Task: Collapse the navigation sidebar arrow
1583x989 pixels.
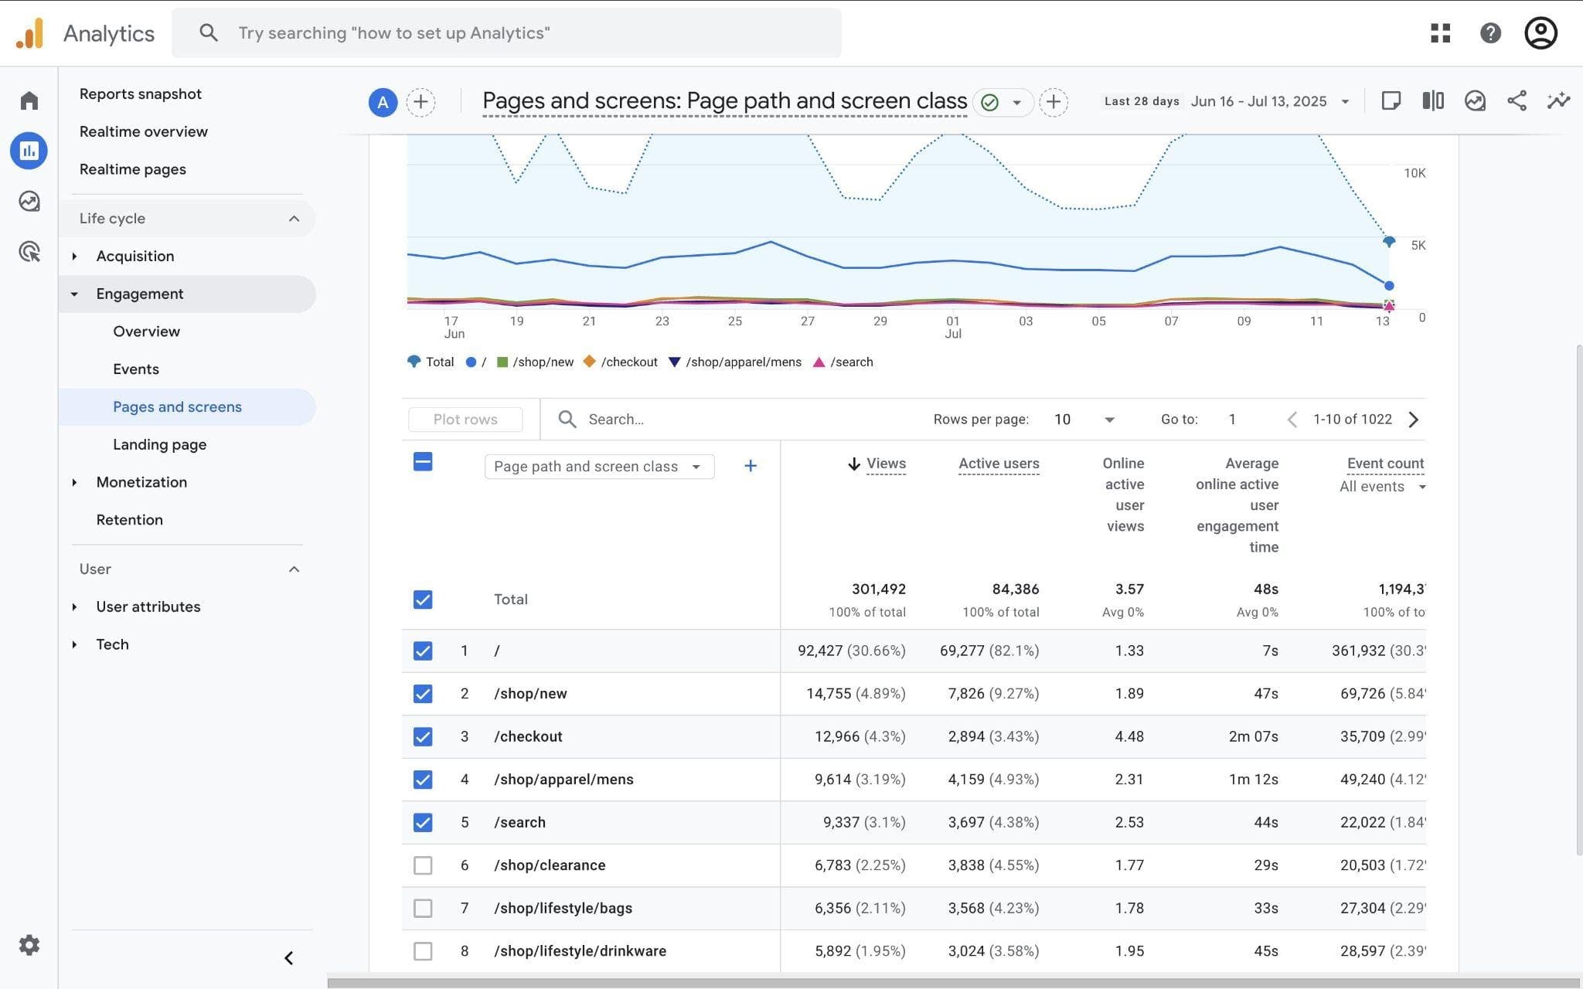Action: (288, 958)
